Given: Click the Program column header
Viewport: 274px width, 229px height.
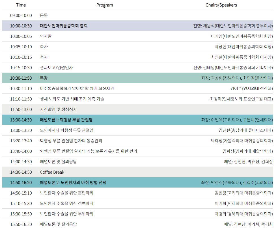Looking at the screenshot, I should point(105,5).
